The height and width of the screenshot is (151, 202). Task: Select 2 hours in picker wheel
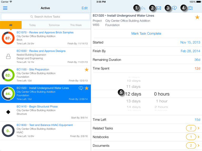[161, 107]
